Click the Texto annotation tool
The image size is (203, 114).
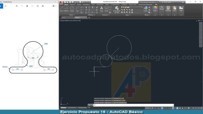coord(101,9)
